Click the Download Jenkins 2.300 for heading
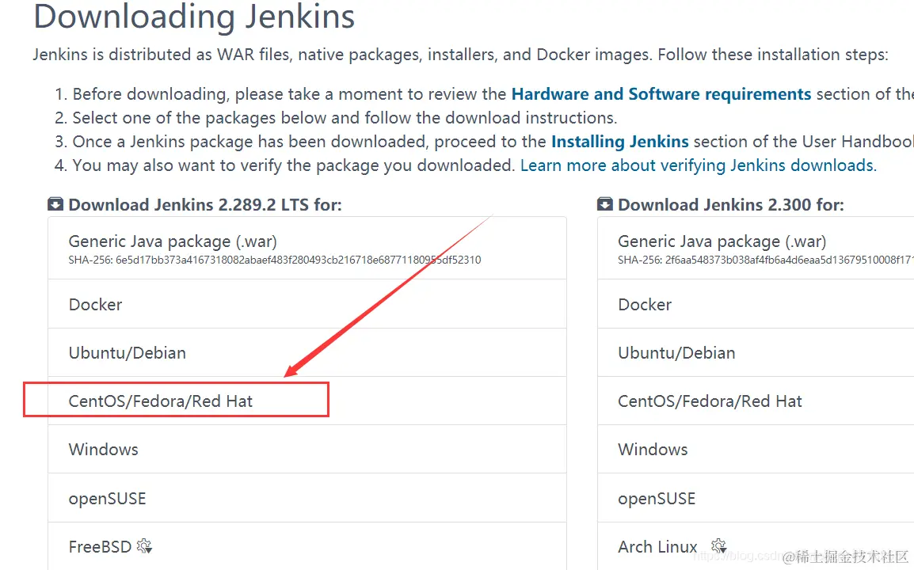914x570 pixels. (x=730, y=204)
